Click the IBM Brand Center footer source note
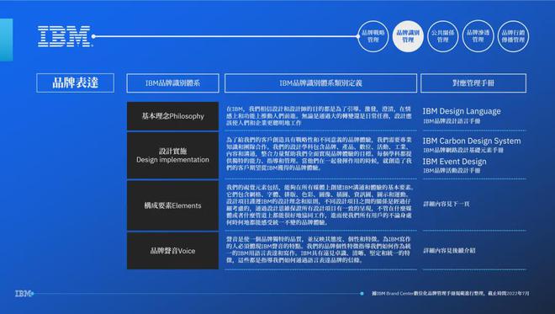The height and width of the screenshot is (314, 555). (x=451, y=294)
